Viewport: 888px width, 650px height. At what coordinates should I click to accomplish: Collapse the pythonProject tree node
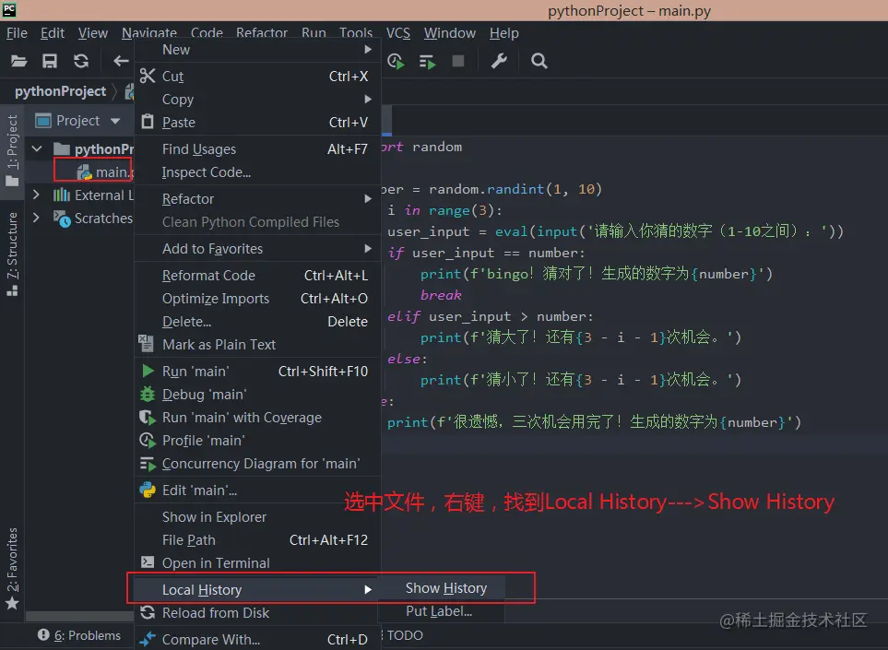point(38,149)
